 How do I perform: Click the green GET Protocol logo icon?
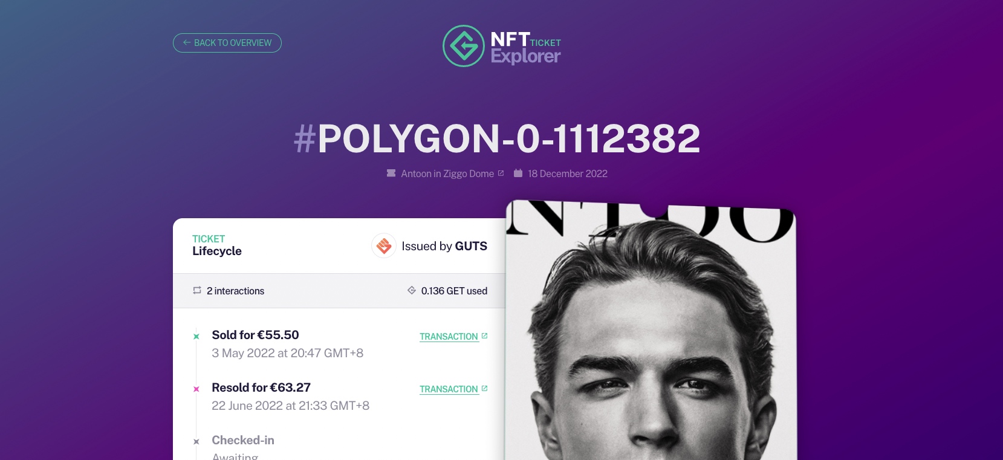(x=464, y=46)
